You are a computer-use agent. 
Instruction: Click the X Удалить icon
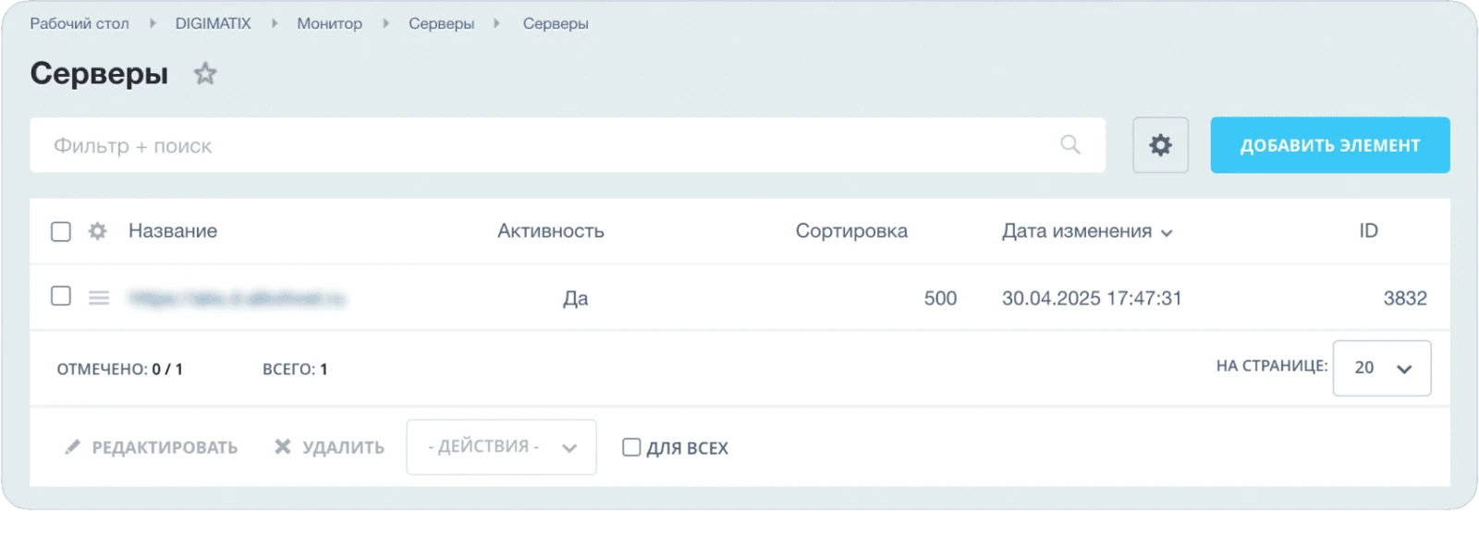pos(283,447)
